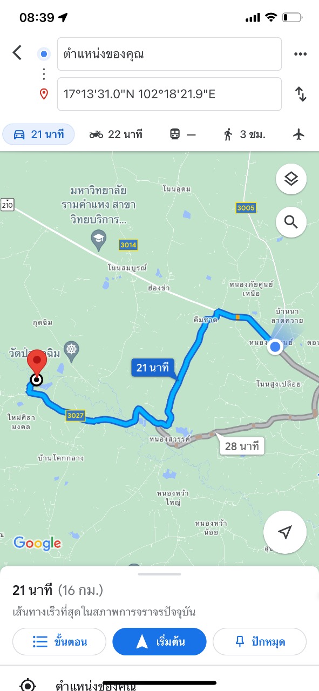Select the transit mode tab
The width and height of the screenshot is (319, 691).
coord(182,134)
